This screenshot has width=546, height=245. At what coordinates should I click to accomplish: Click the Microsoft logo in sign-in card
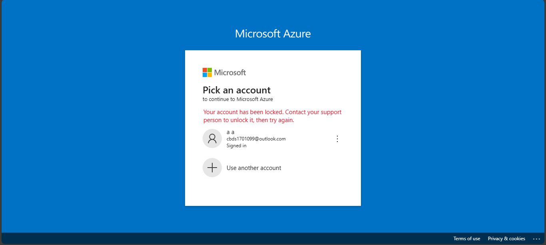(x=224, y=72)
